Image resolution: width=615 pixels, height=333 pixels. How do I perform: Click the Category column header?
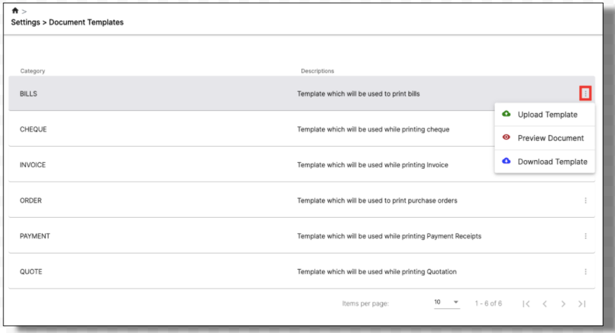[x=32, y=71]
